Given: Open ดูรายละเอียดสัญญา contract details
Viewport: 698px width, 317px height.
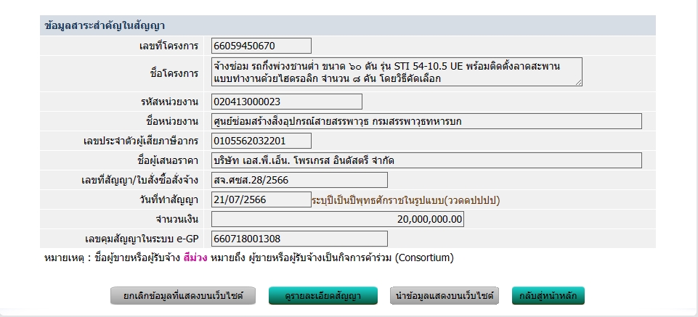Looking at the screenshot, I should [x=323, y=296].
